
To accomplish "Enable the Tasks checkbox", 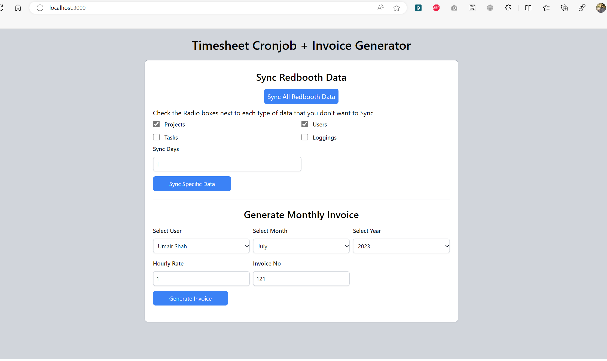I will [156, 137].
